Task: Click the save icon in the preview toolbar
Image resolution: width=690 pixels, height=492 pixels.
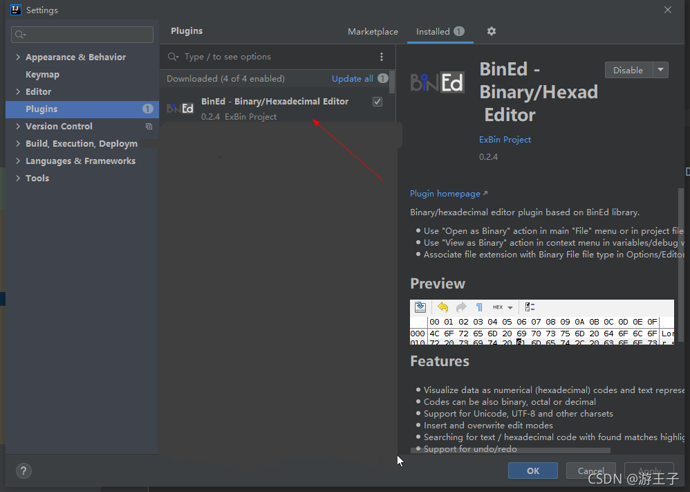Action: point(420,307)
